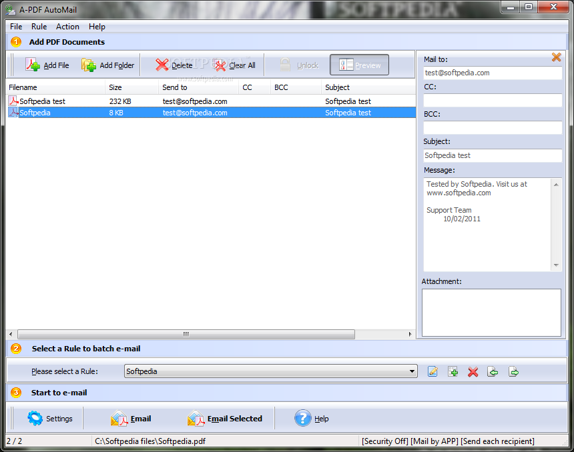Click the Attachment list box
Image resolution: width=574 pixels, height=452 pixels.
[x=491, y=313]
